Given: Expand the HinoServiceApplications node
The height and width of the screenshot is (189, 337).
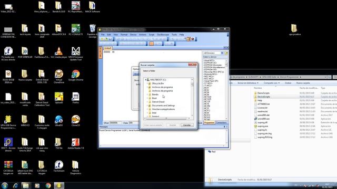Looking at the screenshot, I should click(x=147, y=109).
